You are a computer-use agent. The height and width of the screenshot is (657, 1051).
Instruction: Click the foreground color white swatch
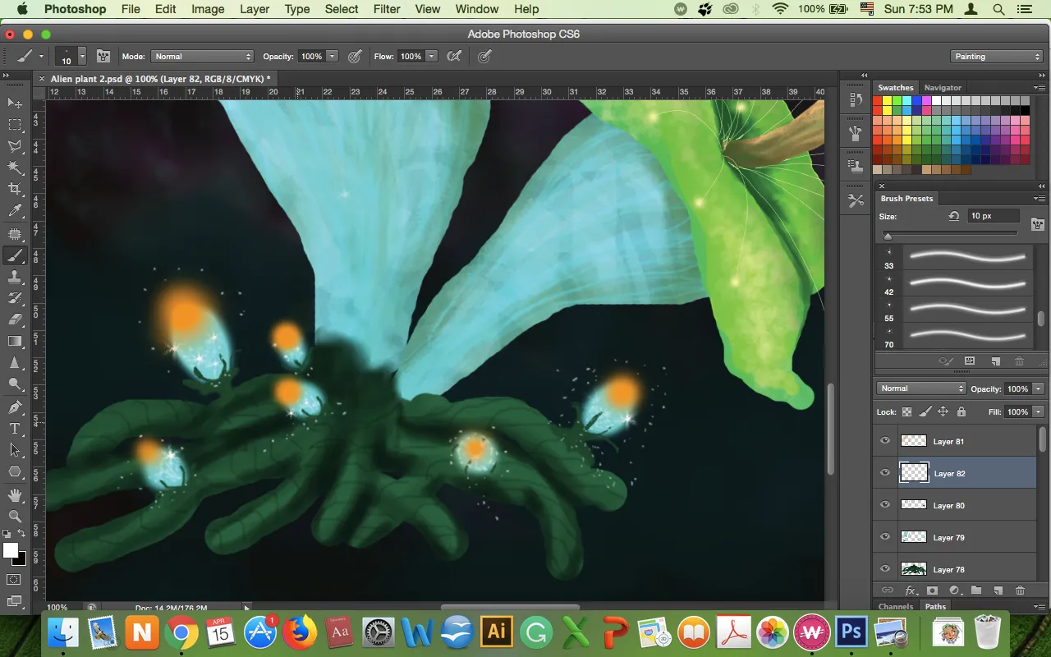pos(11,550)
